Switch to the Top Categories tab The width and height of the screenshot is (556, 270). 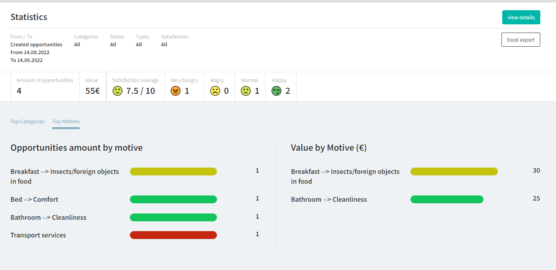(x=27, y=122)
